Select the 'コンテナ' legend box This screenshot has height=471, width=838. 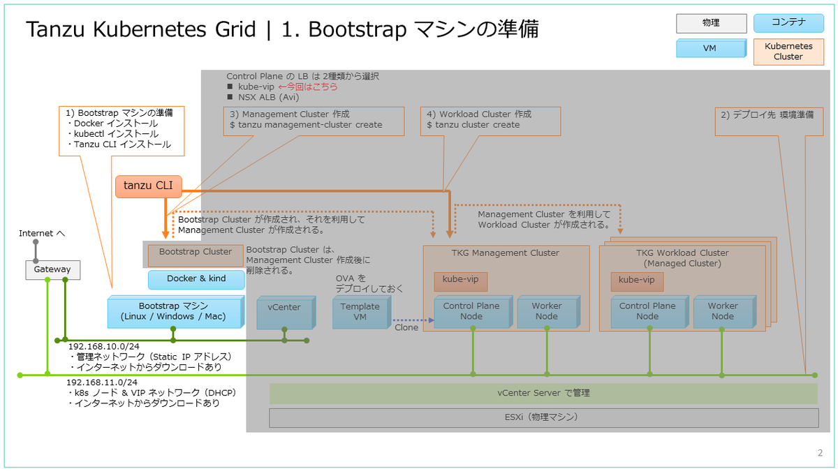788,23
